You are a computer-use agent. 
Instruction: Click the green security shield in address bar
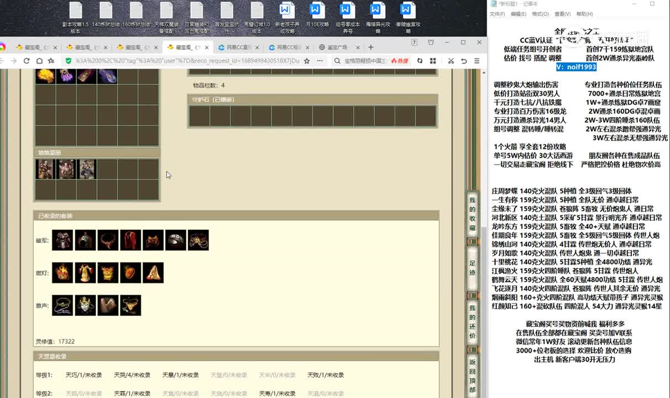[69, 61]
